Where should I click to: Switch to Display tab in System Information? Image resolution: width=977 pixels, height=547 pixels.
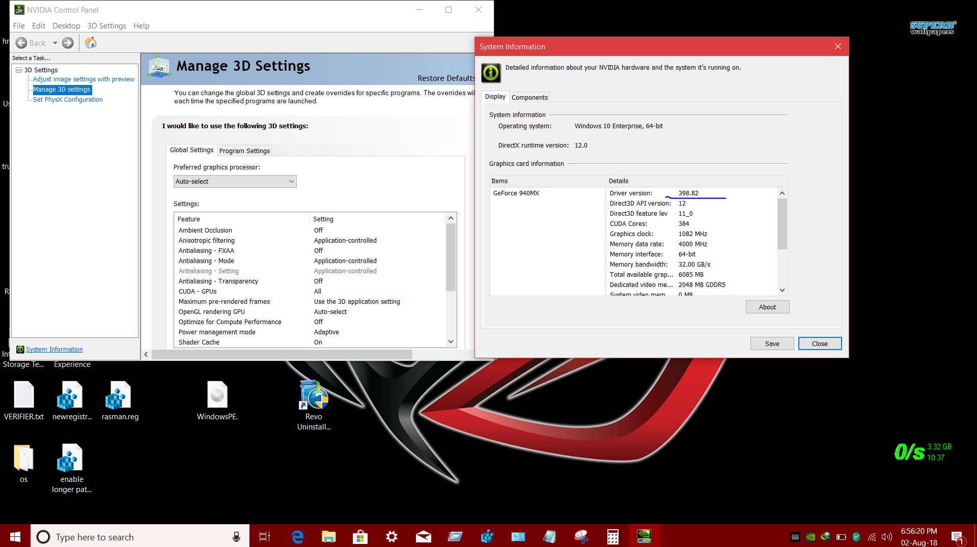click(495, 97)
